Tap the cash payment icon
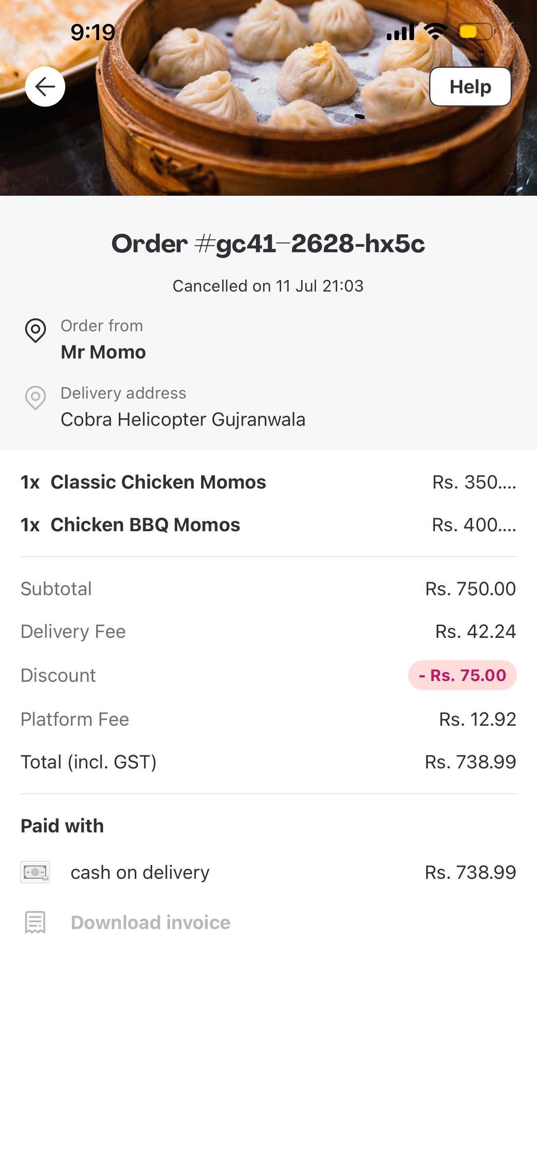This screenshot has width=537, height=1162. 35,872
